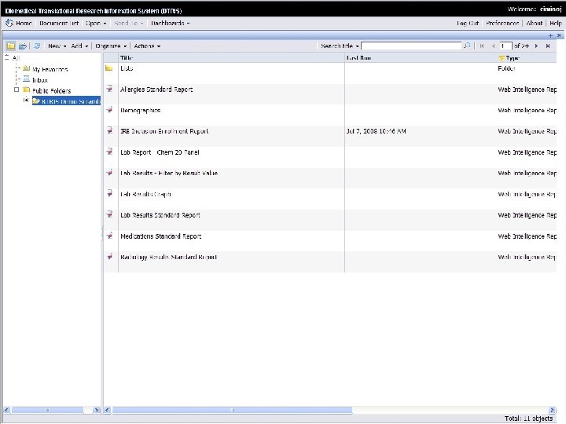Open the New dropdown menu
The image size is (566, 424).
pyautogui.click(x=57, y=46)
